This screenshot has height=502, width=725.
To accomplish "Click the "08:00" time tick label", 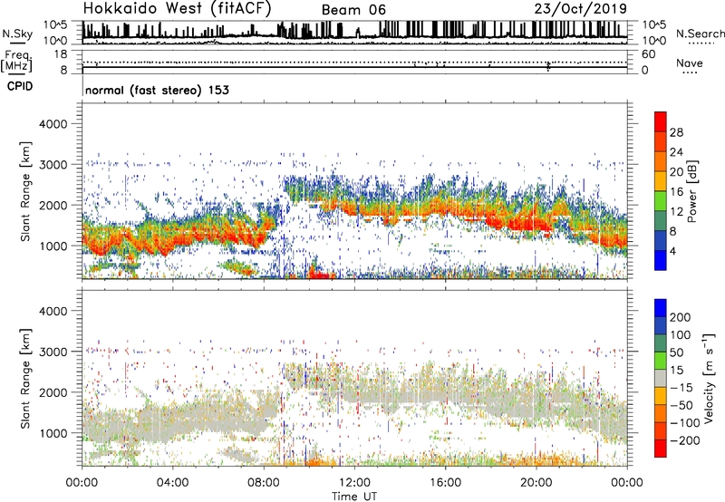I will click(264, 483).
